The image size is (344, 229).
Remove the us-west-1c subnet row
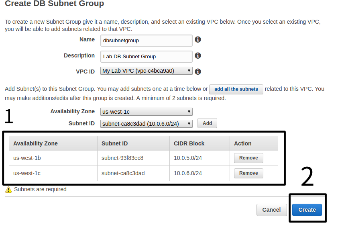pyautogui.click(x=248, y=173)
